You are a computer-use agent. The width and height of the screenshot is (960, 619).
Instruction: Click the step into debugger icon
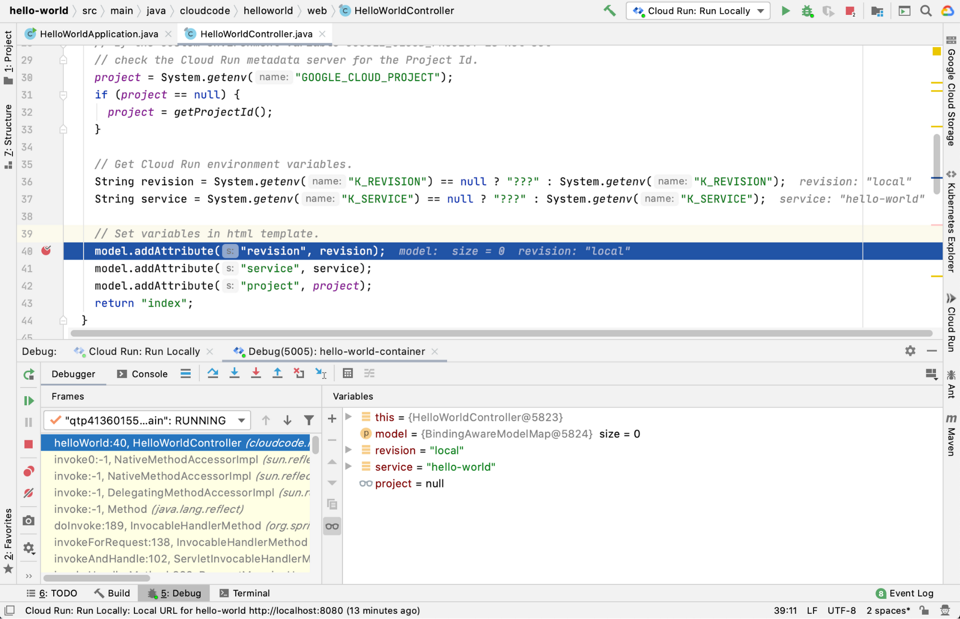coord(234,373)
